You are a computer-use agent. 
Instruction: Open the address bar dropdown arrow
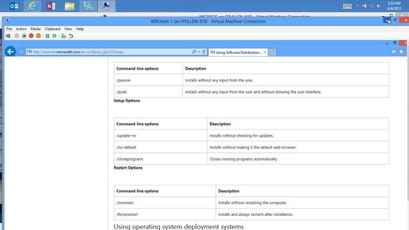(x=199, y=52)
